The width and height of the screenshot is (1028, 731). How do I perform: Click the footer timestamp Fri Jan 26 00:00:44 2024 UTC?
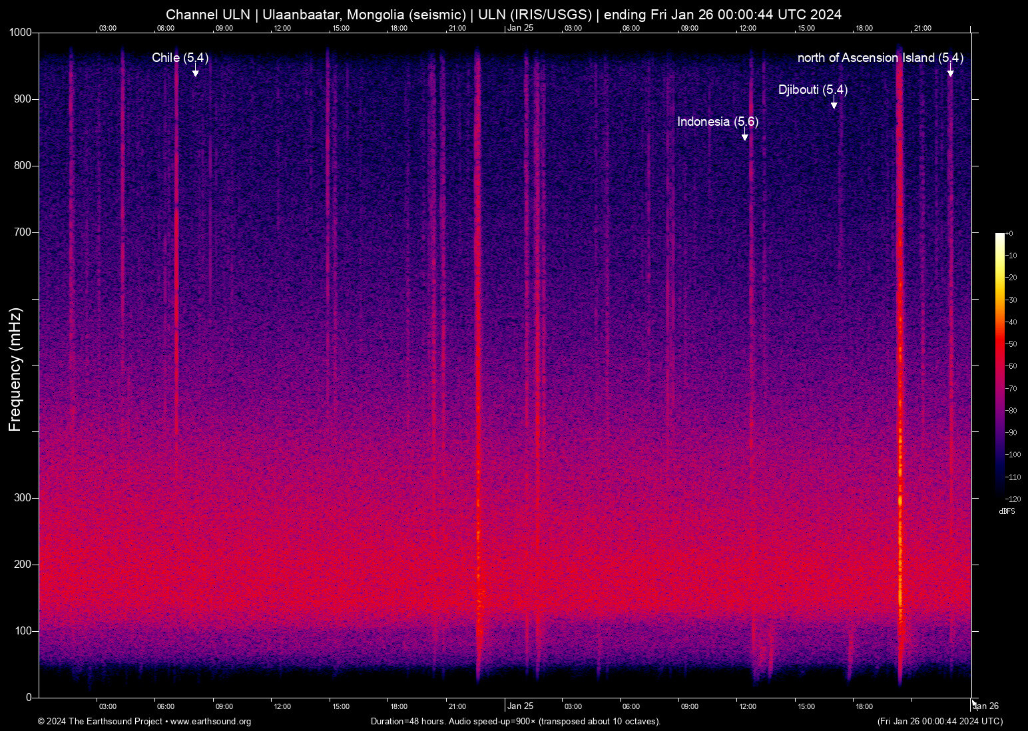[939, 722]
